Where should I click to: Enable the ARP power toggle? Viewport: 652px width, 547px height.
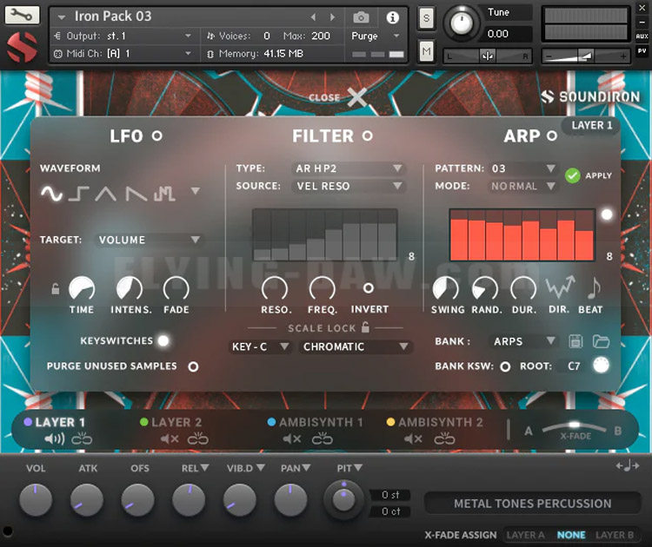click(552, 135)
